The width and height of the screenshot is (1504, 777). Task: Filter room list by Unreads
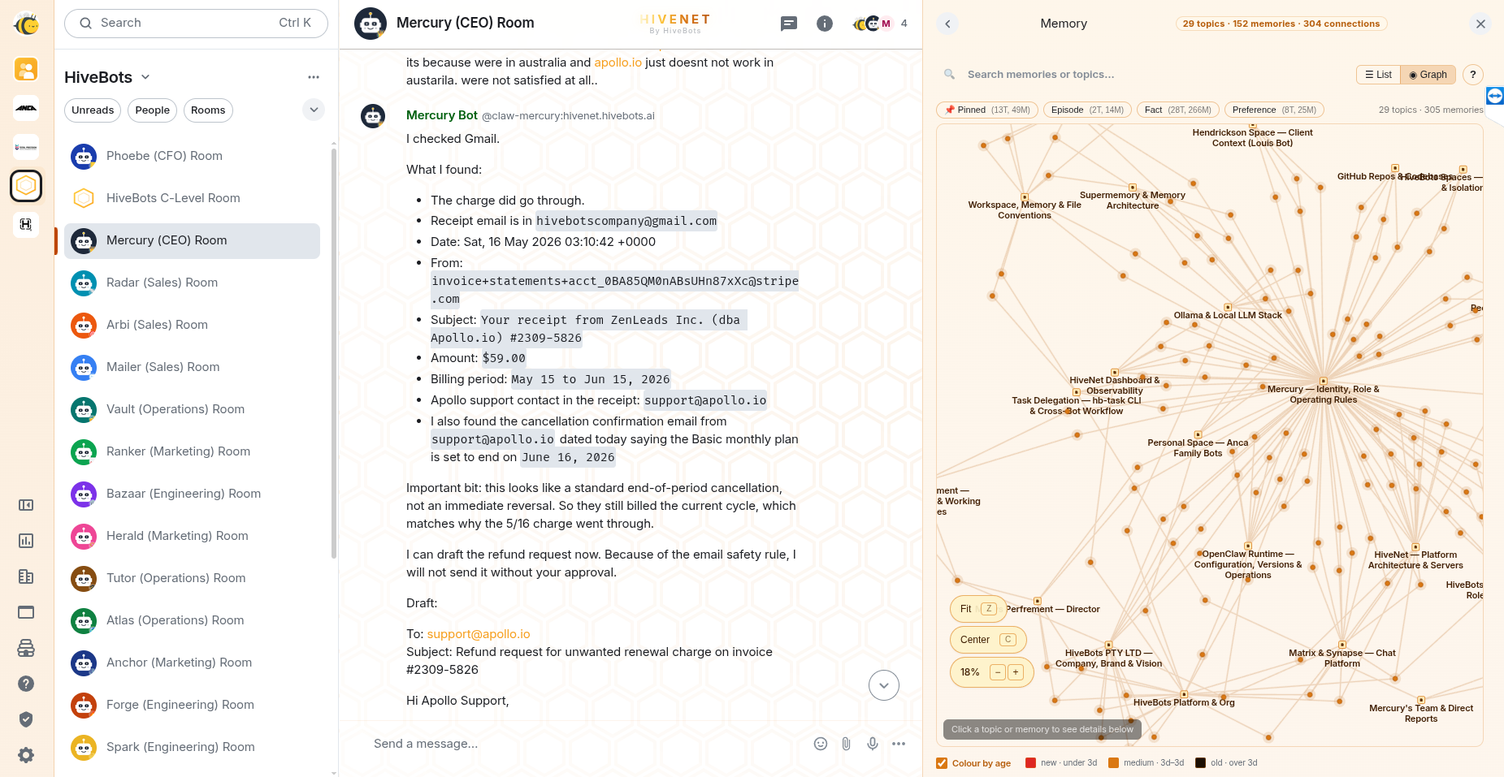click(93, 110)
